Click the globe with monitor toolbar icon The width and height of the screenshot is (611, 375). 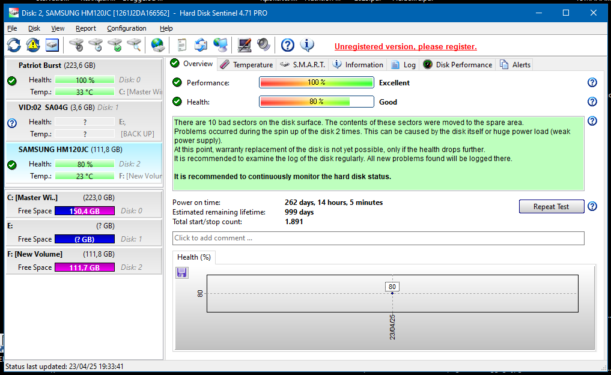click(x=220, y=45)
